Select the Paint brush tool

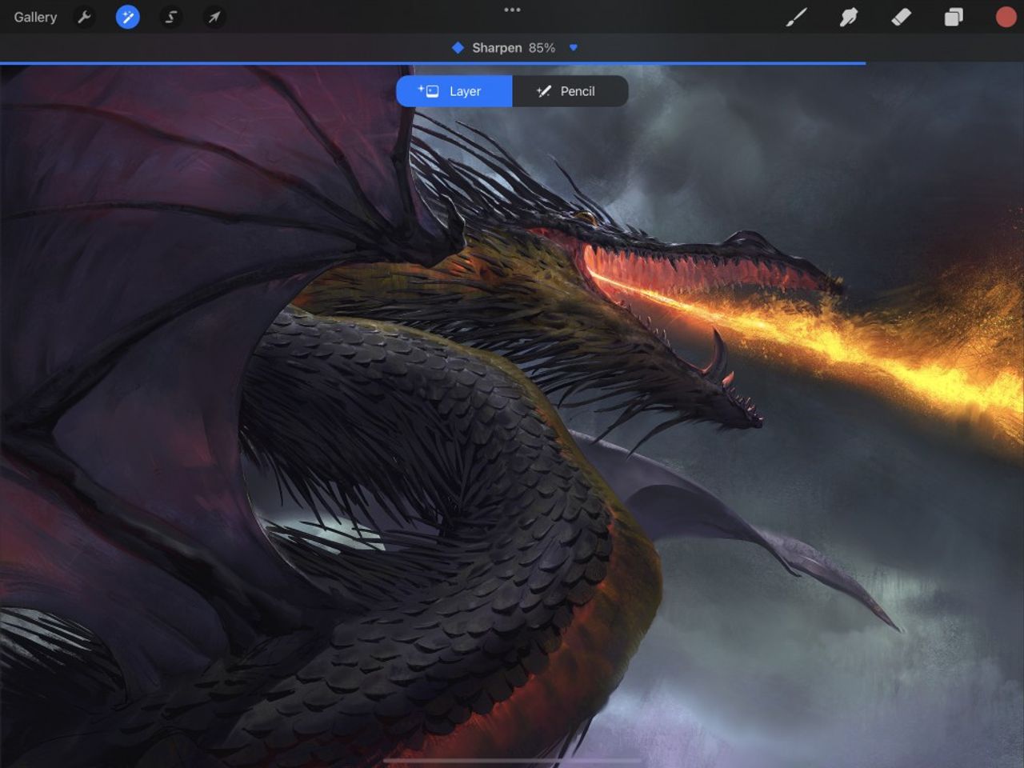797,17
